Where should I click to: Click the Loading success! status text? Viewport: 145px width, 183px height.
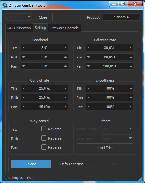19,178
